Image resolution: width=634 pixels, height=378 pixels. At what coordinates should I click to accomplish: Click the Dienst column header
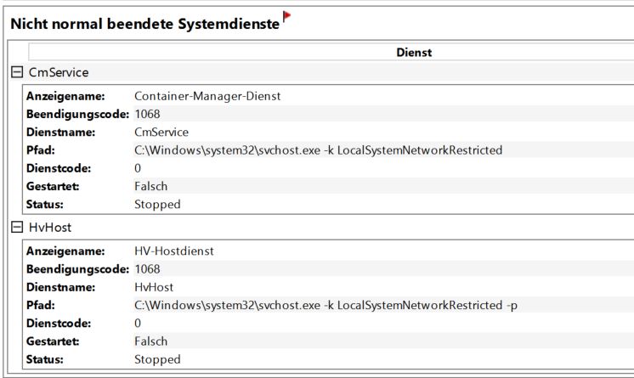[414, 52]
